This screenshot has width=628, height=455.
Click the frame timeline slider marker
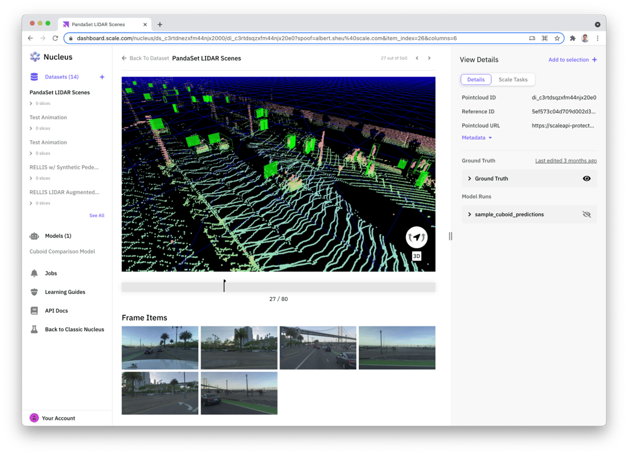click(x=224, y=286)
